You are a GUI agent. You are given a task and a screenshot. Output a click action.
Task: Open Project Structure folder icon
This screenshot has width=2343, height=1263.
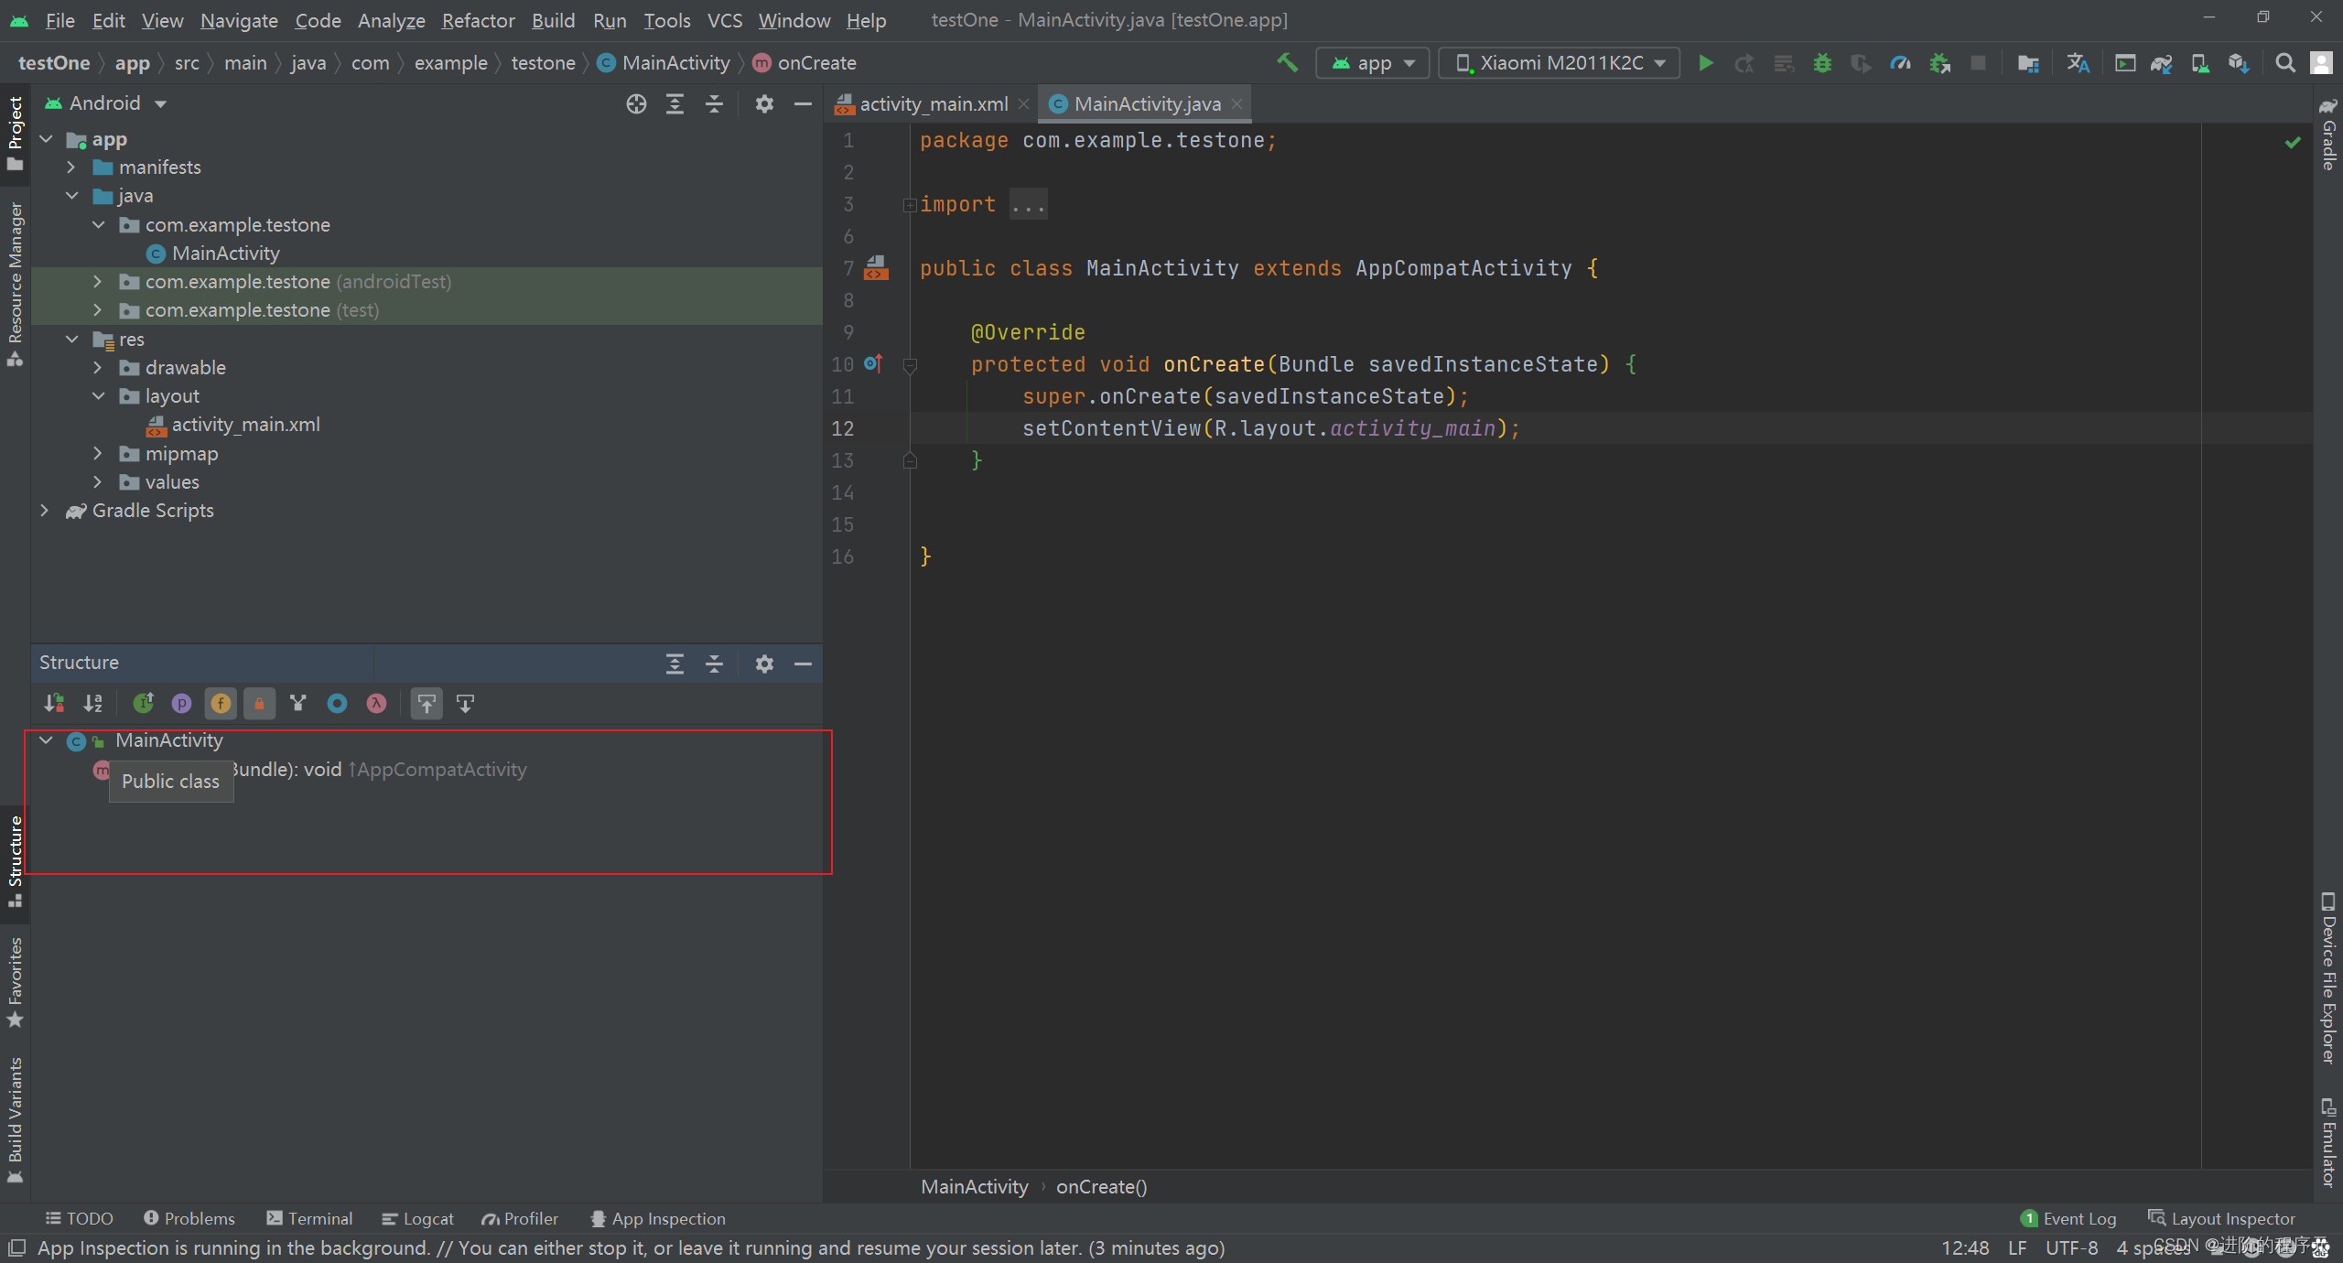[2028, 63]
